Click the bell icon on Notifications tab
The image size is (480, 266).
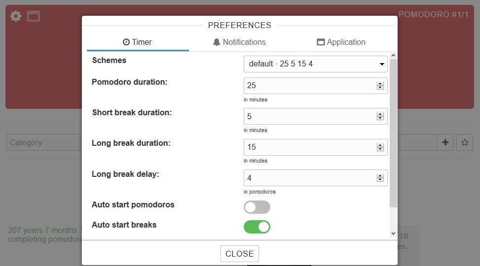[x=217, y=42]
